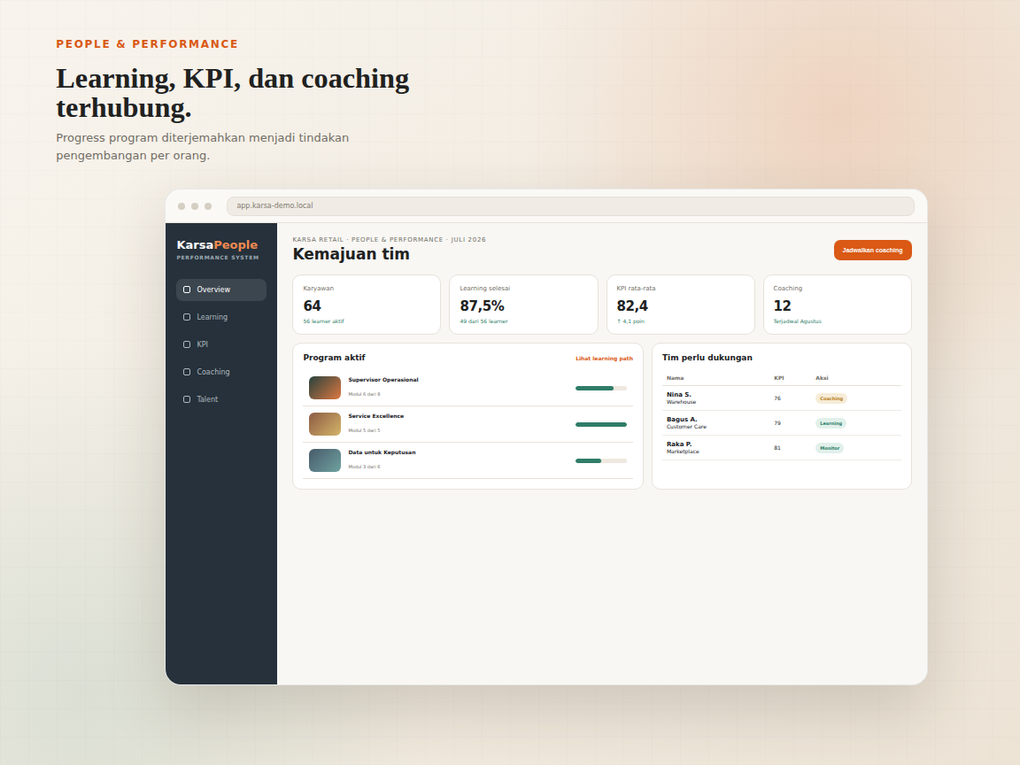Click Service Excellence progress bar
Screen dimensions: 1020x765
pos(601,425)
